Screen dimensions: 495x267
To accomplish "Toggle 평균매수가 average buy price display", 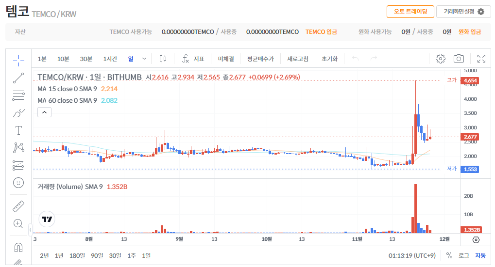I will coord(260,59).
